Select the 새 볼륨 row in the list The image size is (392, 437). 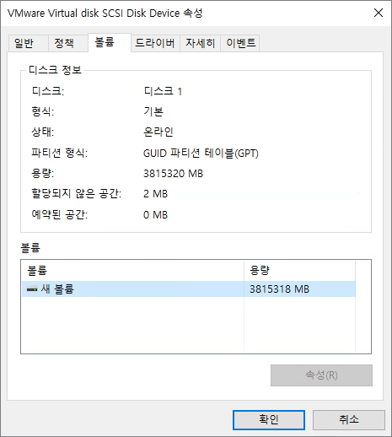[x=189, y=289]
